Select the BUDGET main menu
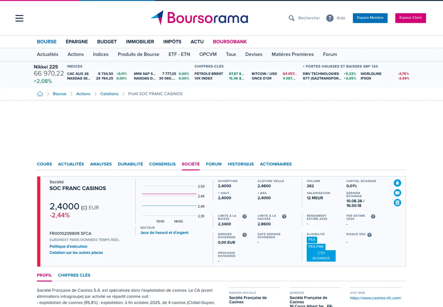This screenshot has width=443, height=307. point(107,42)
